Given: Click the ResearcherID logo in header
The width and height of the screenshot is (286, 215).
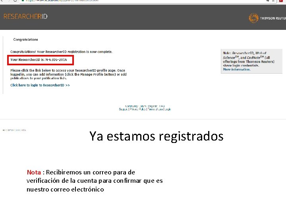Looking at the screenshot, I should 25,16.
